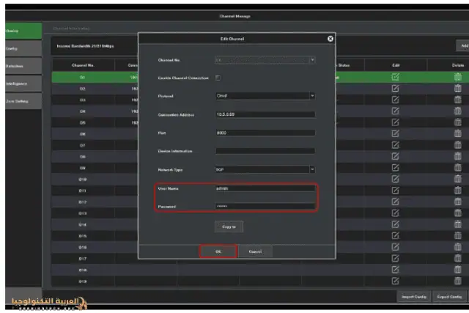Click the edit icon for channel D1
The width and height of the screenshot is (469, 313).
tap(395, 77)
